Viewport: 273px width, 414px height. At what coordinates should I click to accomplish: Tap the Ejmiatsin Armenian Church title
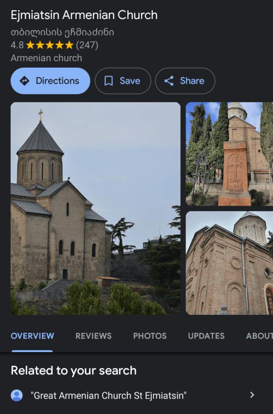click(84, 15)
